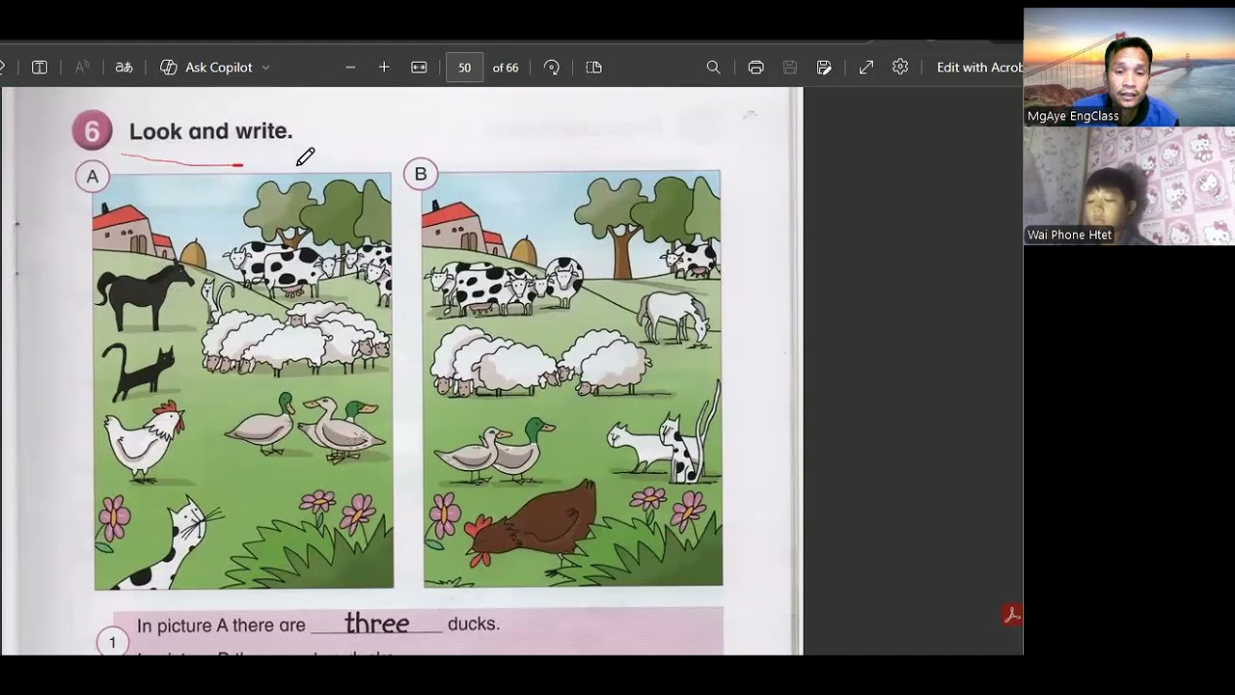Select the Add text tool icon
Viewport: 1235px width, 695px height.
[x=40, y=68]
